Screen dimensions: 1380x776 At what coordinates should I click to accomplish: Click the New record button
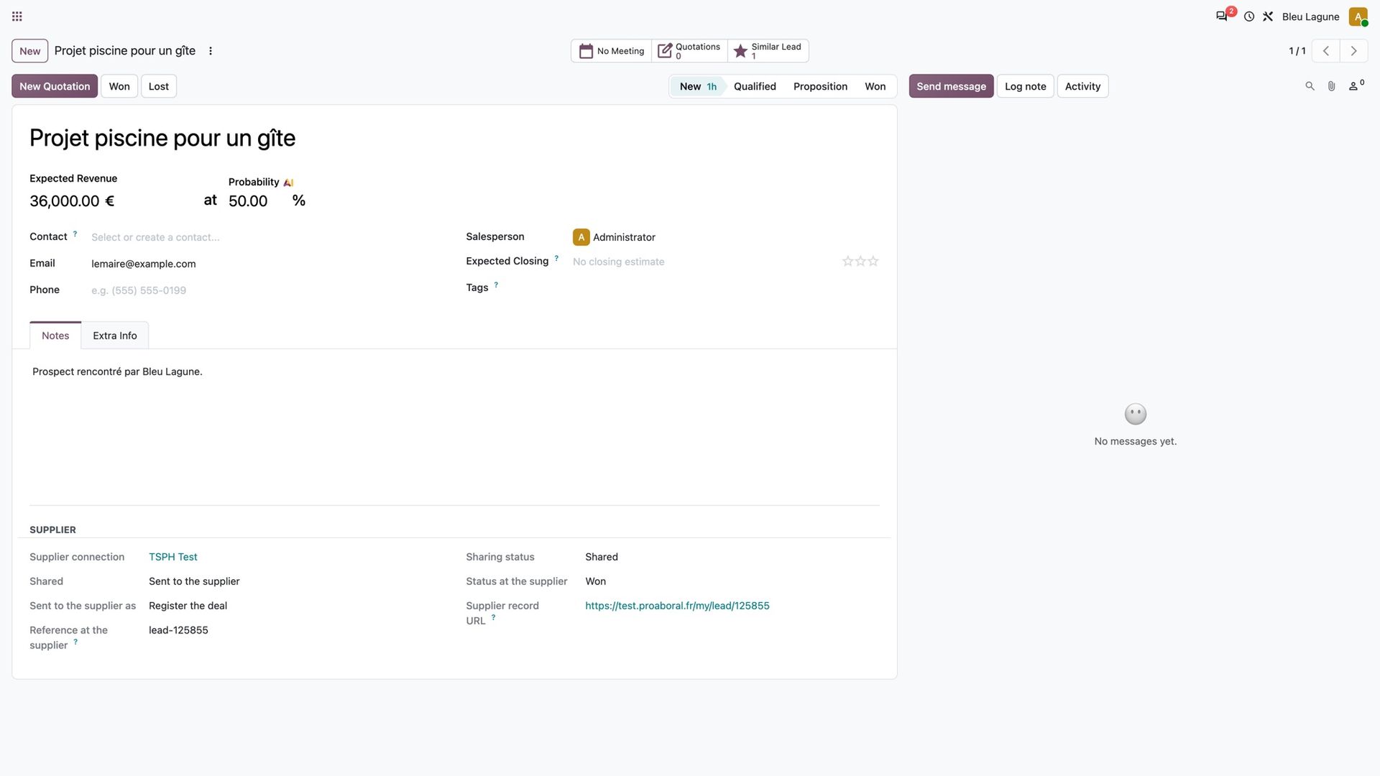point(30,51)
